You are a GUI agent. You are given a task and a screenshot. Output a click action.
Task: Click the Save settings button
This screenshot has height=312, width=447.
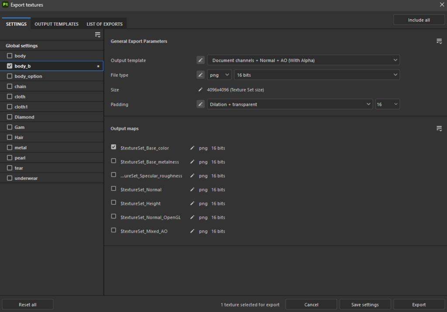coord(365,305)
